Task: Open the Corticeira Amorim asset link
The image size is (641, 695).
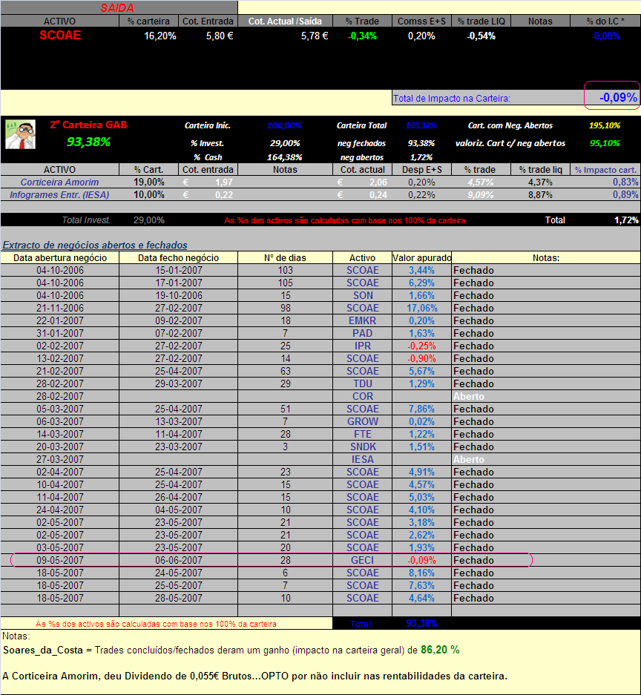Action: (x=59, y=182)
